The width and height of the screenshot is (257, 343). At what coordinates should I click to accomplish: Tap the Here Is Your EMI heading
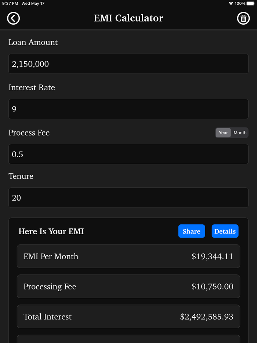pyautogui.click(x=51, y=231)
